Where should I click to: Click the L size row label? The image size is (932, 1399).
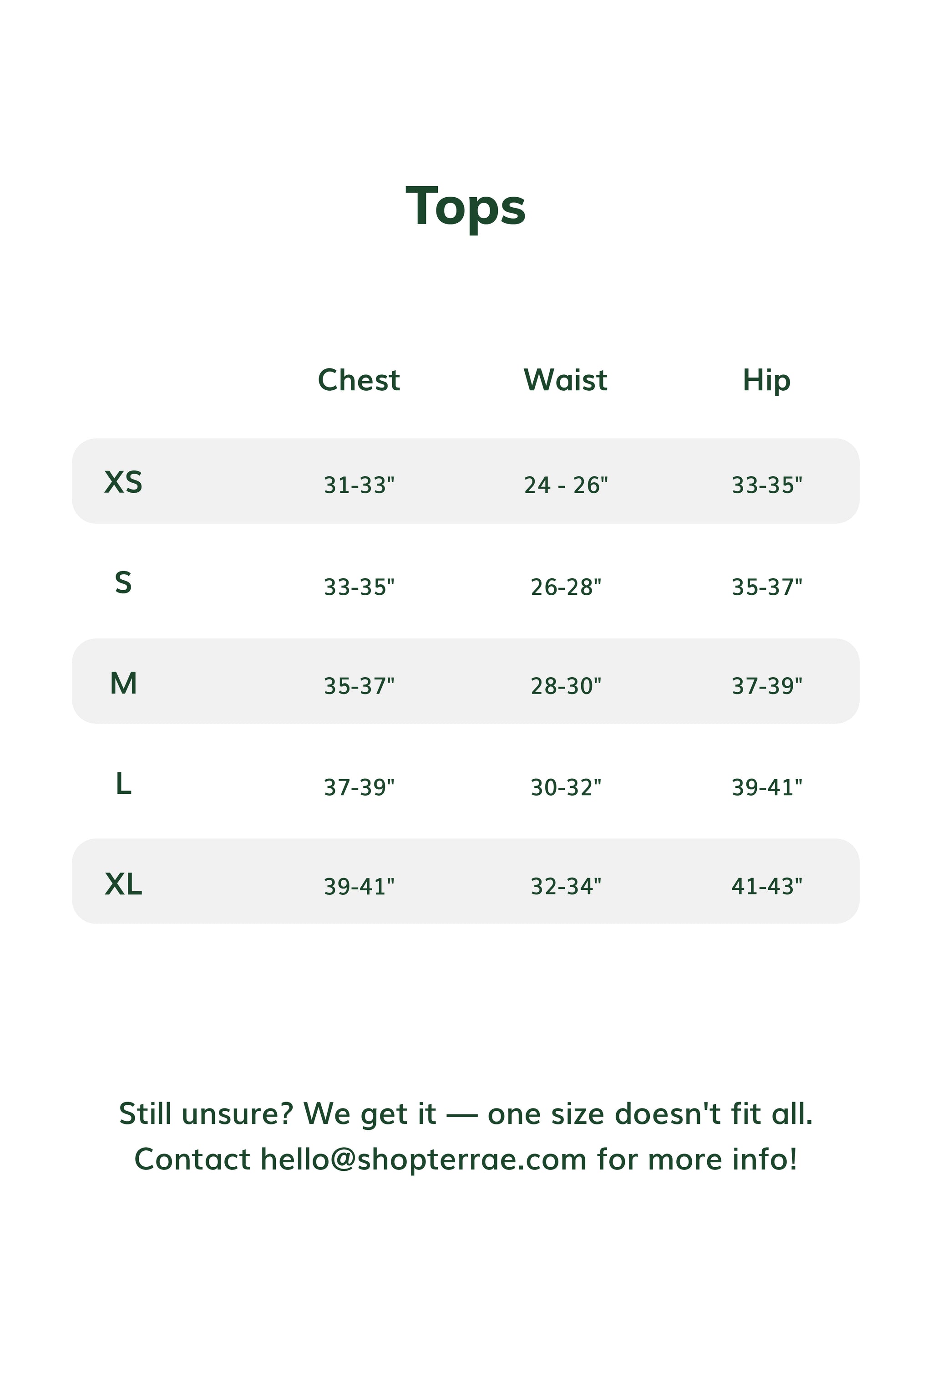[x=123, y=783]
